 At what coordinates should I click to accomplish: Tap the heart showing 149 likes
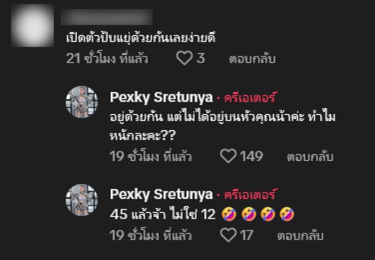coord(228,156)
